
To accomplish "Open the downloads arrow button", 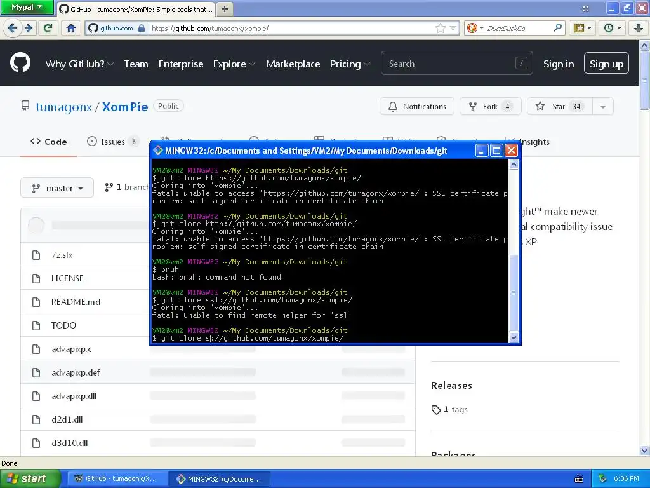I will [639, 28].
